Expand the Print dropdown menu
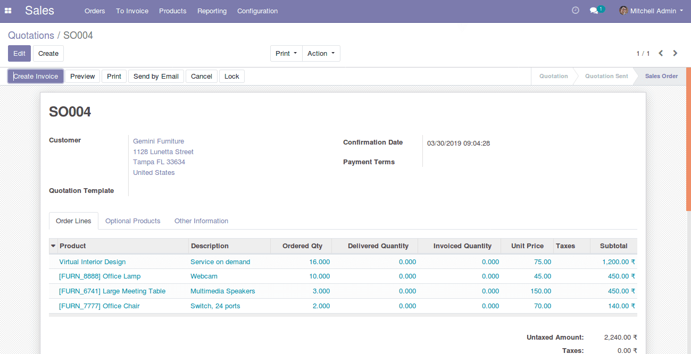This screenshot has height=354, width=691. (286, 54)
